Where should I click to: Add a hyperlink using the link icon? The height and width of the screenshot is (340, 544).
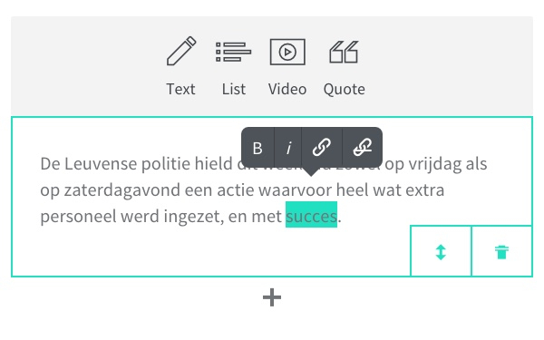(x=322, y=148)
